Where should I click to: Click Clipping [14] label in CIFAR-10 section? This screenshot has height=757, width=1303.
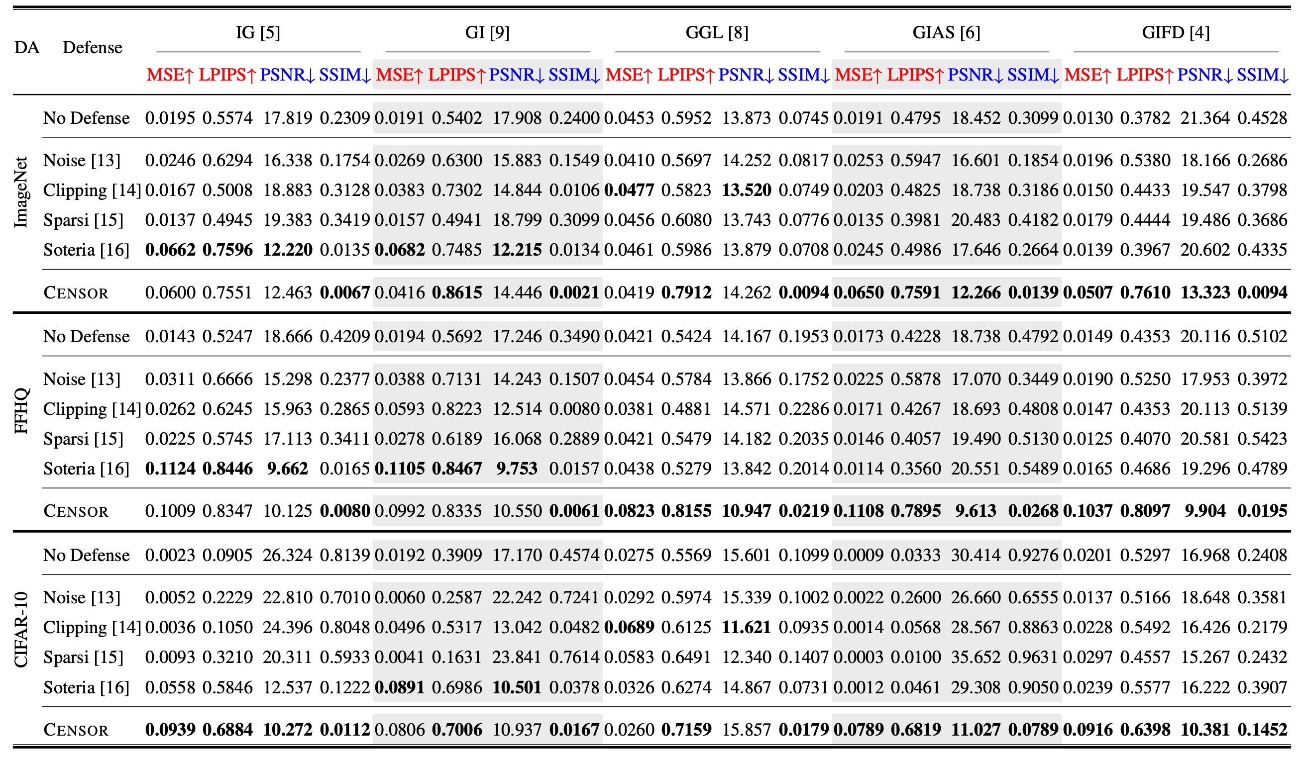[x=92, y=628]
